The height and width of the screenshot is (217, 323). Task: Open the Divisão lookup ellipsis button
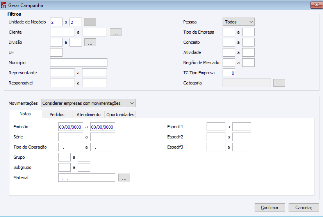90,42
